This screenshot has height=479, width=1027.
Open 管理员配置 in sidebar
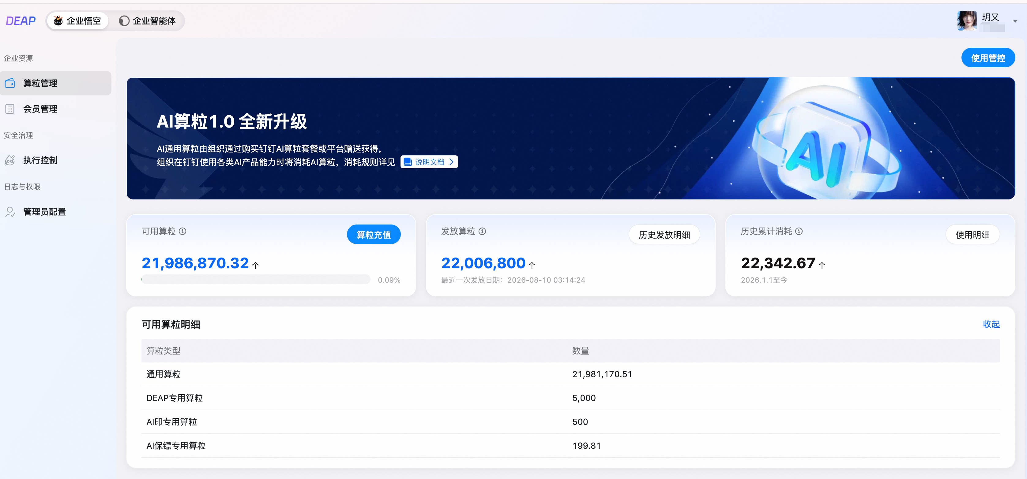[56, 211]
